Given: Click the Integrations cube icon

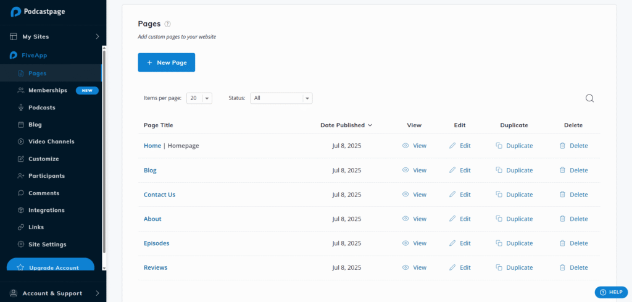Looking at the screenshot, I should point(21,210).
